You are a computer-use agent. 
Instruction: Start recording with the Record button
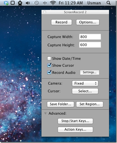[62, 22]
